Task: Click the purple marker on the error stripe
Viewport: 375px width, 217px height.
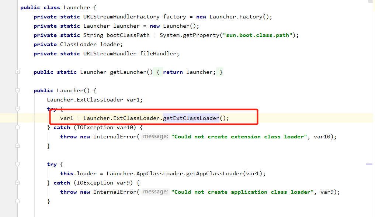Action: click(x=369, y=164)
